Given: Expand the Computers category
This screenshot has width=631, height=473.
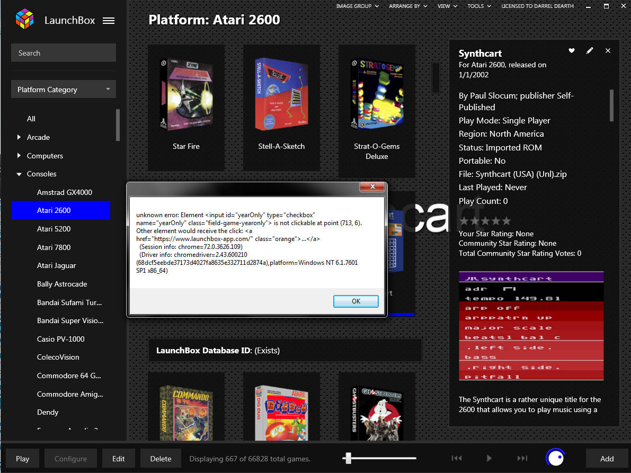Looking at the screenshot, I should pos(19,156).
